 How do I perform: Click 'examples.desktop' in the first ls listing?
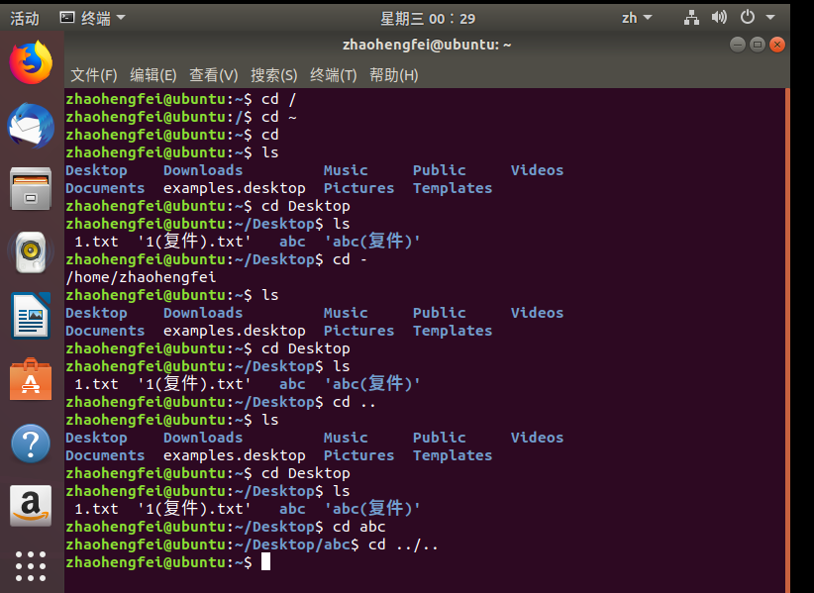234,188
